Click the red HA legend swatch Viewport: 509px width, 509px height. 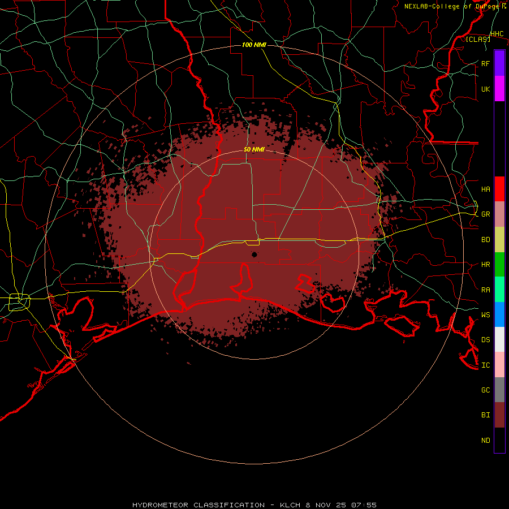tap(499, 189)
